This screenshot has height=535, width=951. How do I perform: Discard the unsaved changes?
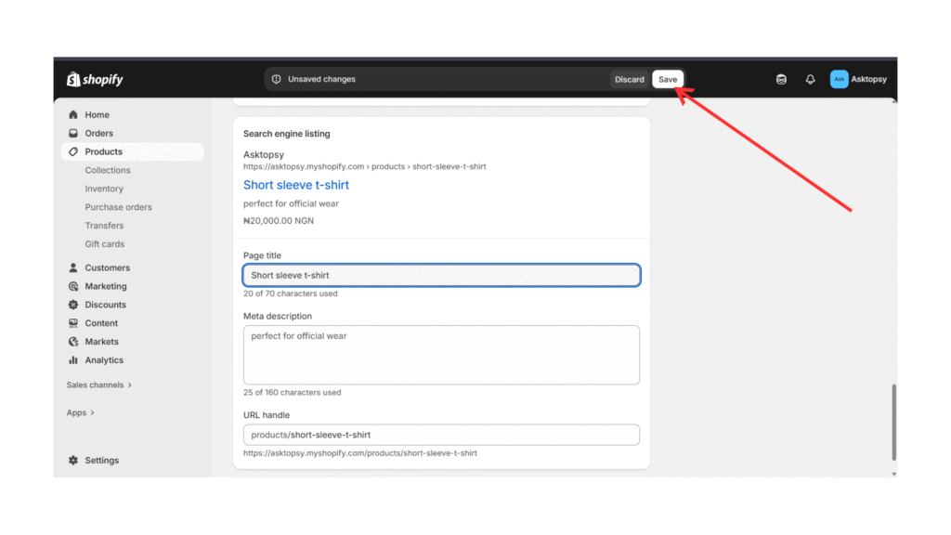[x=629, y=80]
